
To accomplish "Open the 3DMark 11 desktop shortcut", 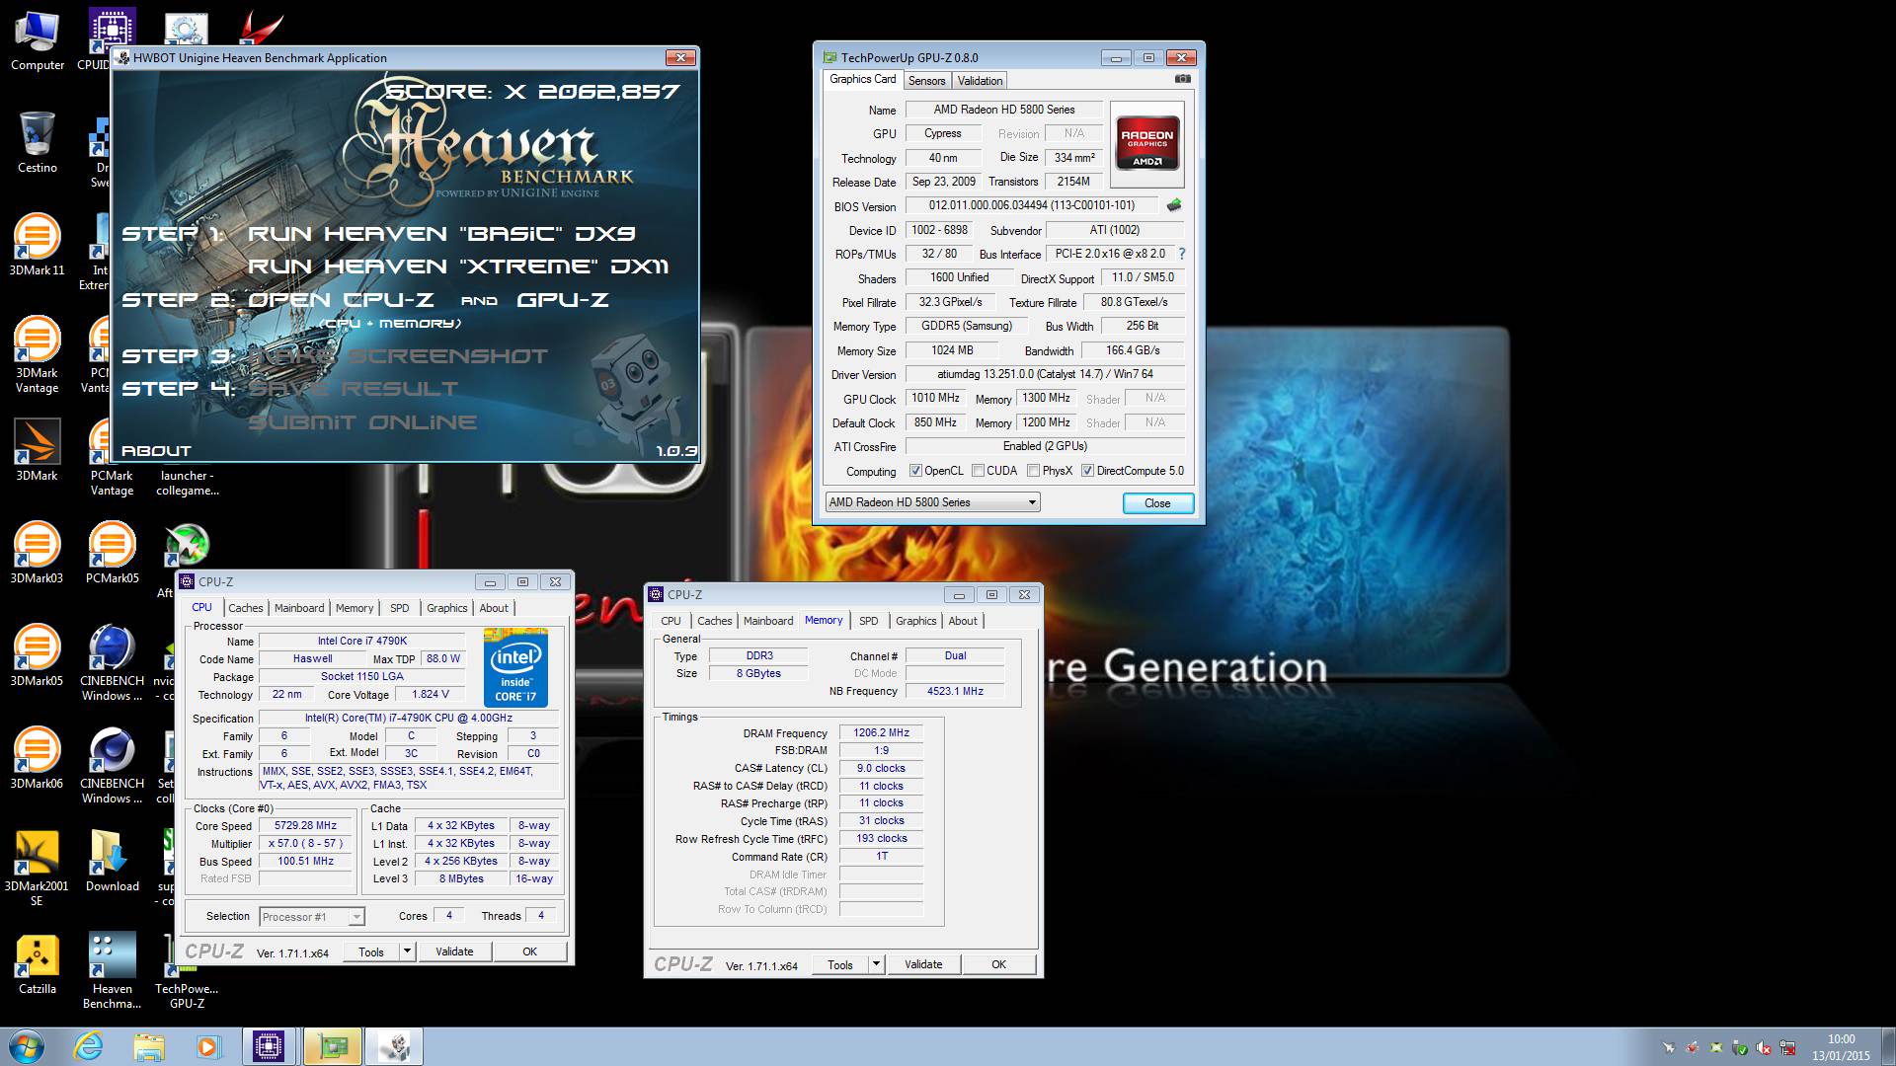I will pyautogui.click(x=37, y=245).
